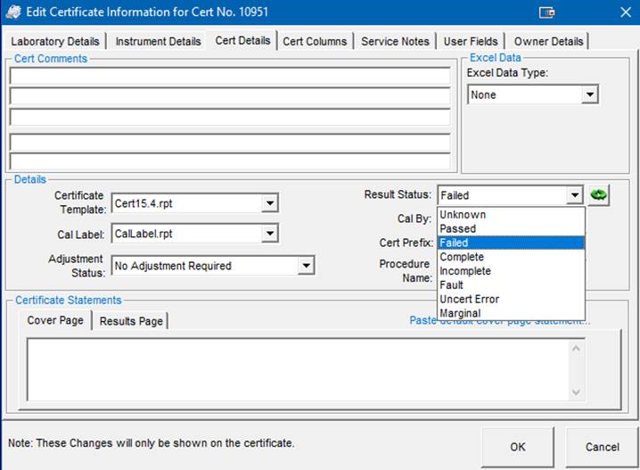Click the cover page statement scrollbar down arrow
The image size is (640, 470).
[577, 392]
